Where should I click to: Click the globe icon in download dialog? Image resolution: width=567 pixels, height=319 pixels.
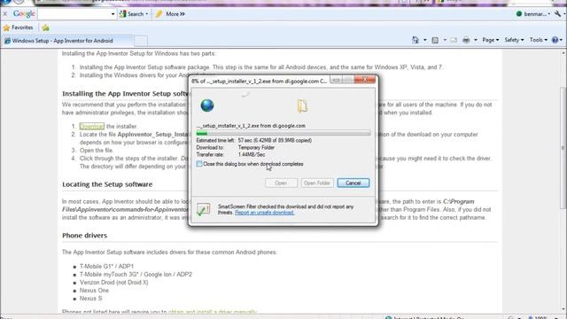tap(207, 105)
